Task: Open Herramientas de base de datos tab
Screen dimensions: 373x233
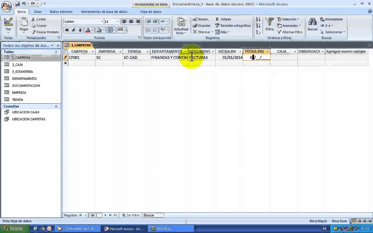Action: tap(104, 11)
